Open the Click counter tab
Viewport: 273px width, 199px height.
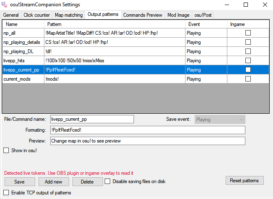point(36,15)
